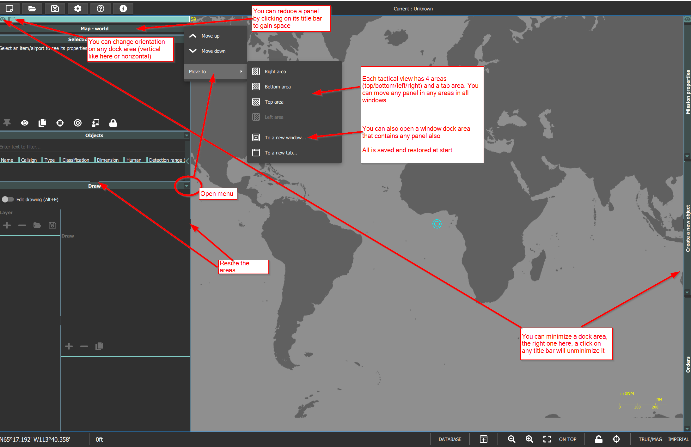The width and height of the screenshot is (691, 447).
Task: Sort objects by Classification column header
Action: point(77,160)
